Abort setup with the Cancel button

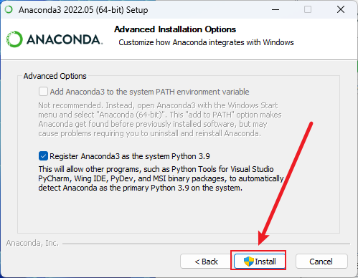(x=321, y=262)
